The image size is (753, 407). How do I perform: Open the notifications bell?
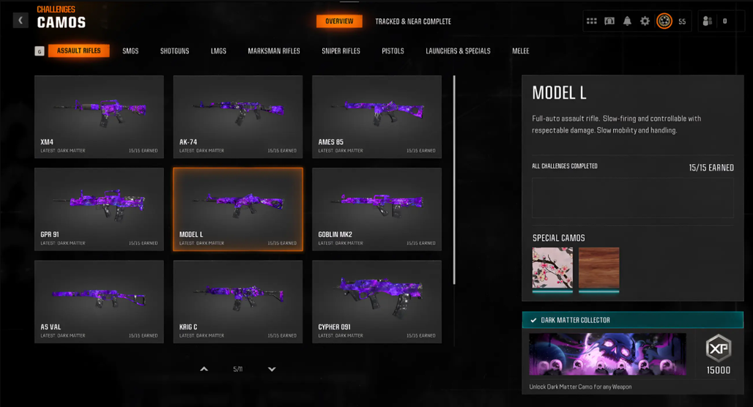(x=627, y=21)
